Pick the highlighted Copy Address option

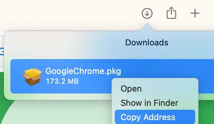click(155, 117)
